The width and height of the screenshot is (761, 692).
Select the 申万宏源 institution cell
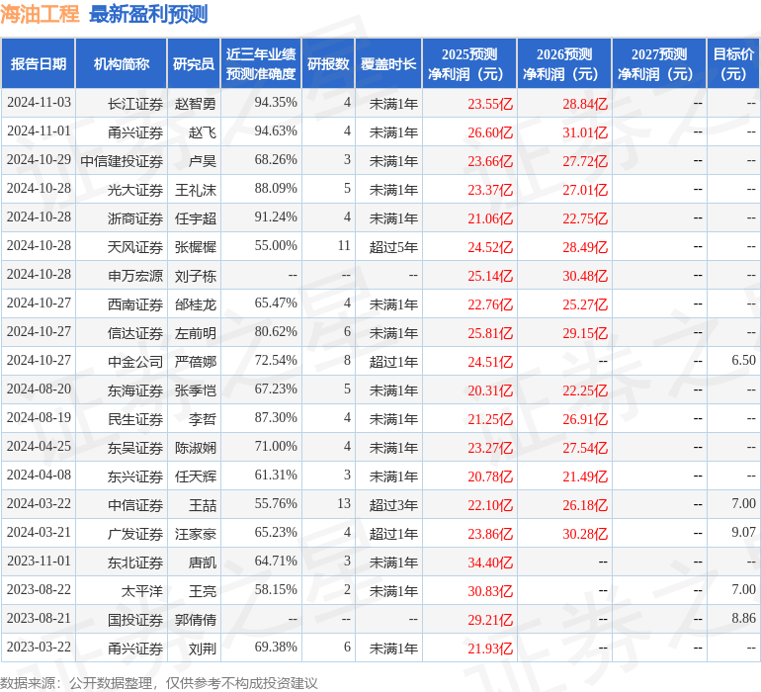135,276
